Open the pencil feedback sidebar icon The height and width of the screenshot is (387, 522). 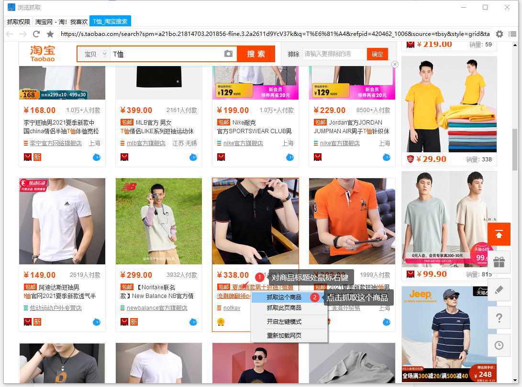(499, 290)
